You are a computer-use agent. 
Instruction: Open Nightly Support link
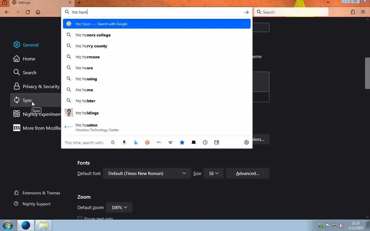click(32, 204)
